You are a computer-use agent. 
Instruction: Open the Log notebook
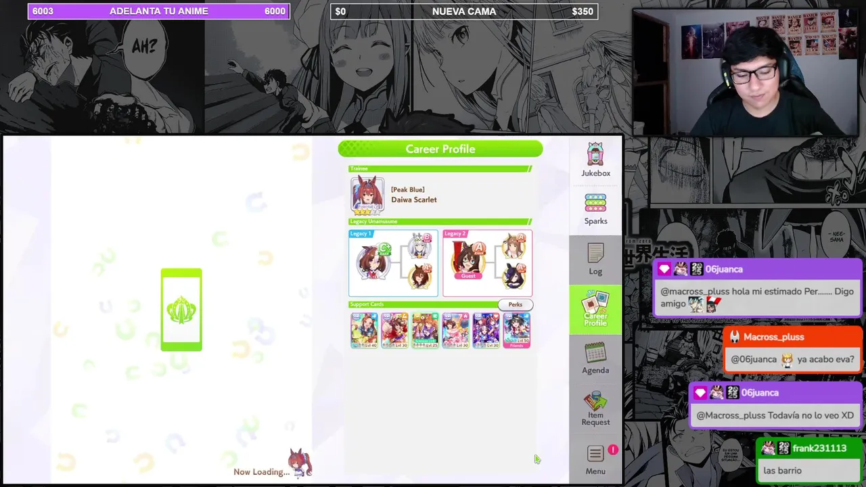coord(595,259)
